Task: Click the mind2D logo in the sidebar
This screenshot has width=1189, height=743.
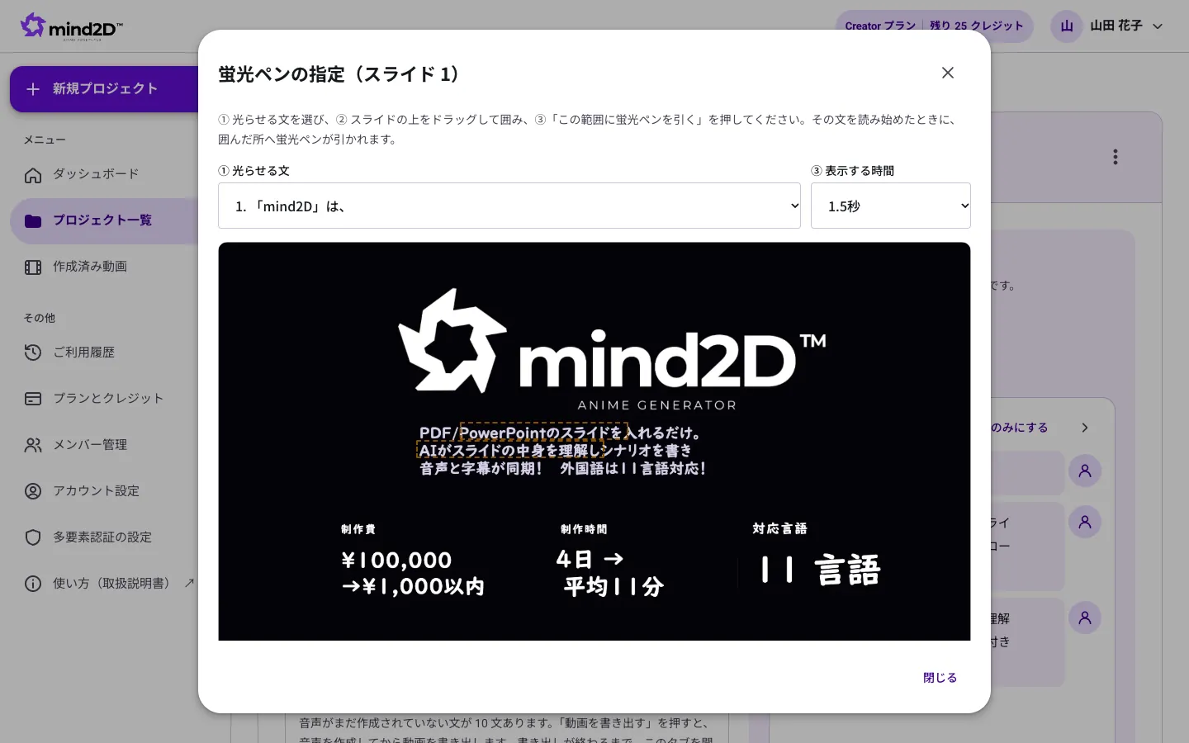Action: (x=72, y=26)
